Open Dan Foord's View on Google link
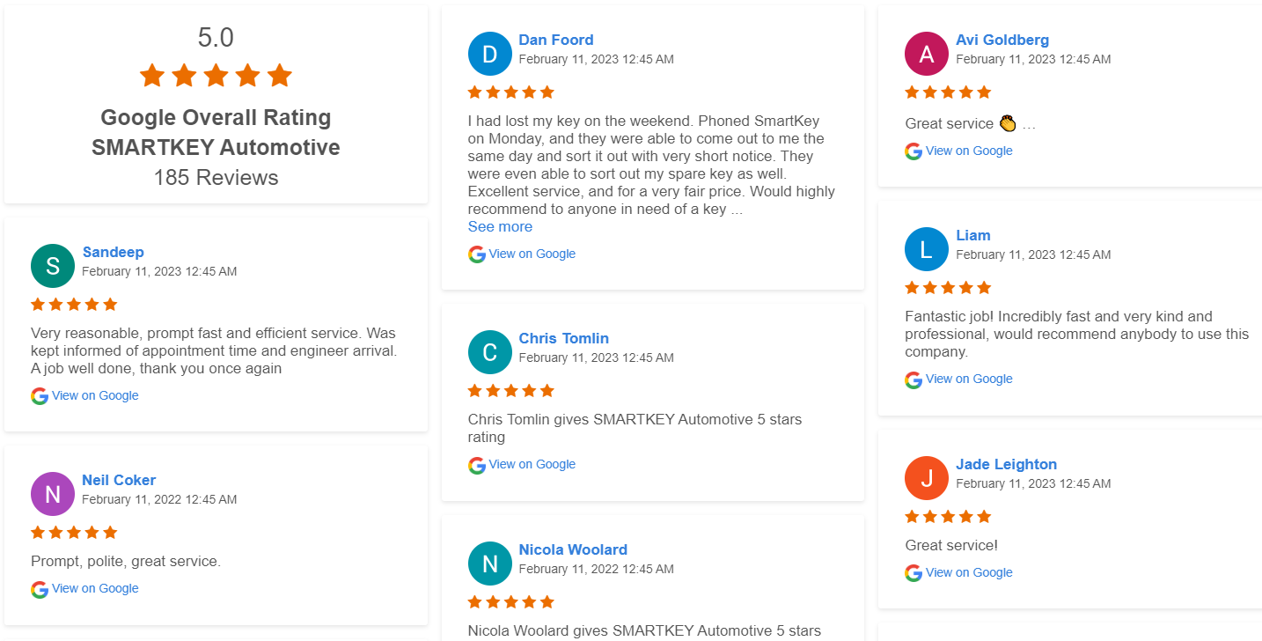Screen dimensions: 1262x641 pyautogui.click(x=532, y=254)
